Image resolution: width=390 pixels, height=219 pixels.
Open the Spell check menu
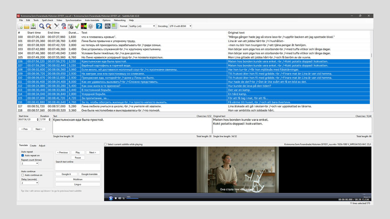(x=48, y=20)
